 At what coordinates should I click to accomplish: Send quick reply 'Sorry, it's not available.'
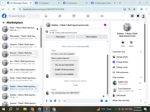(64, 74)
